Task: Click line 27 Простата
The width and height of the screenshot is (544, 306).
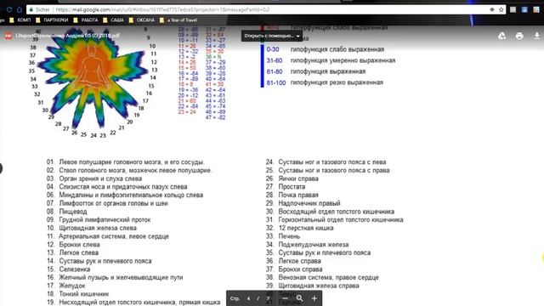Action: tap(286, 187)
